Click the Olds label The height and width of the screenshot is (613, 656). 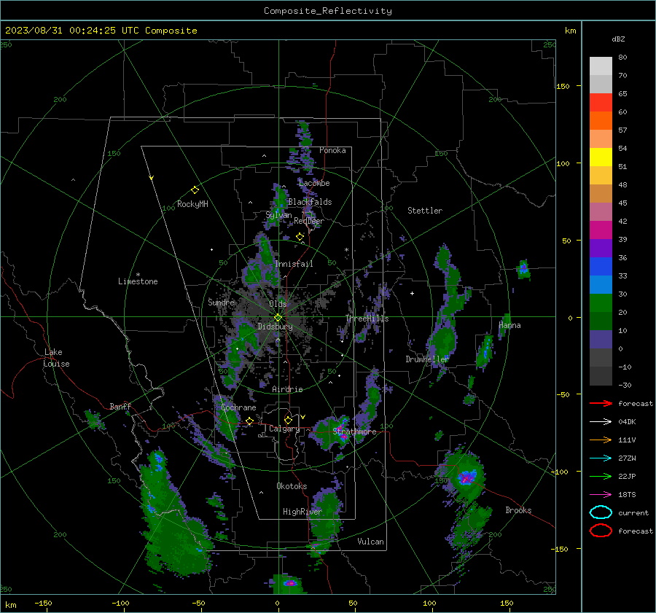278,303
